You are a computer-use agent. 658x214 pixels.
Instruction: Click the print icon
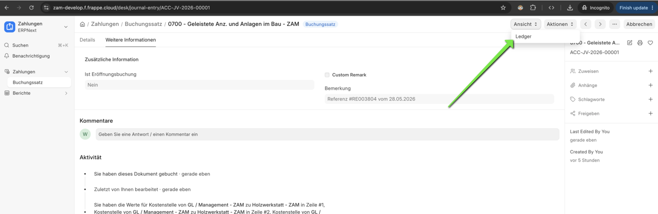[x=640, y=43]
